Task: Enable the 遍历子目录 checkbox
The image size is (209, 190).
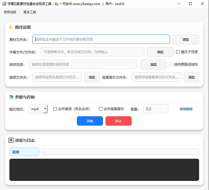Action: tap(178, 52)
